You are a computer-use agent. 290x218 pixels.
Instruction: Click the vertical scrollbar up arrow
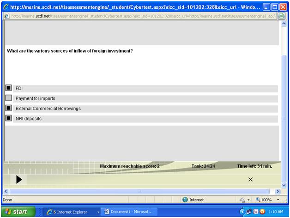[x=284, y=24]
